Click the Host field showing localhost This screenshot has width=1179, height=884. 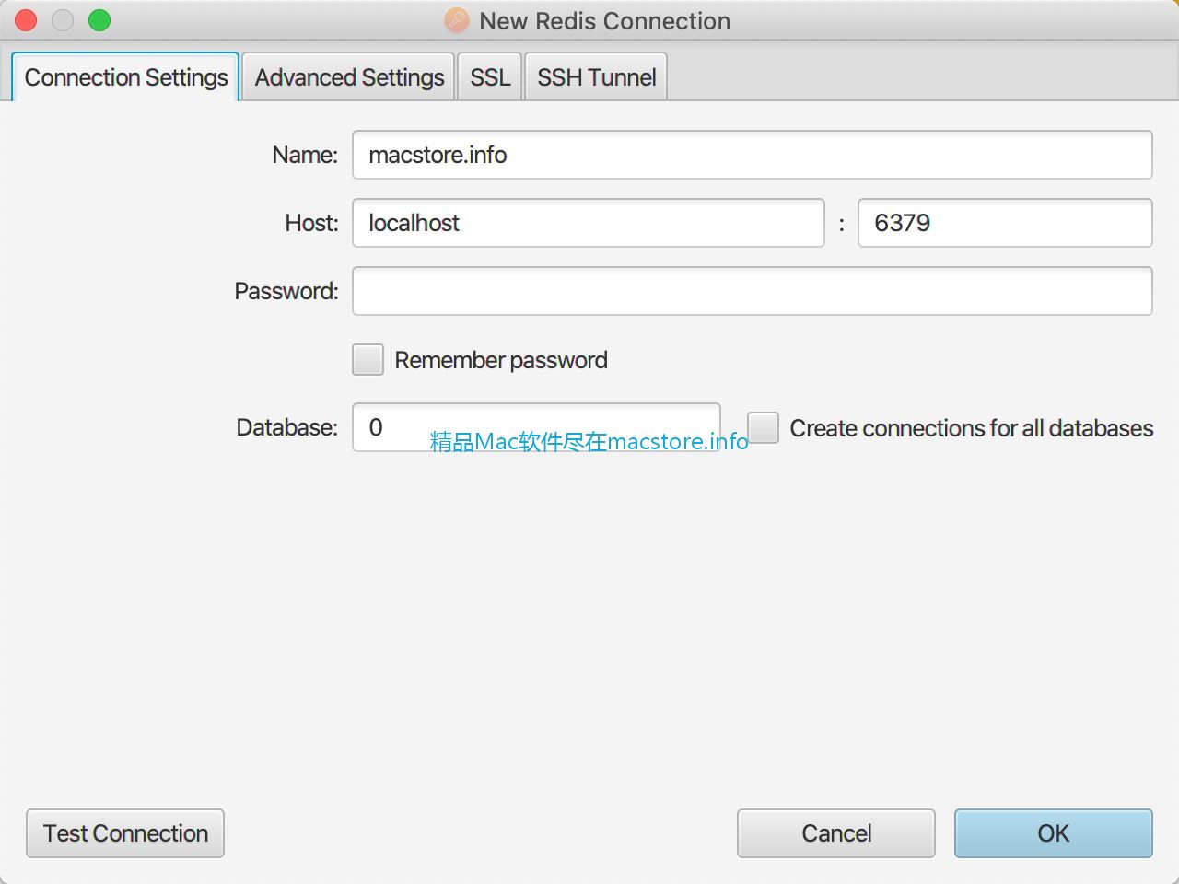click(x=588, y=223)
